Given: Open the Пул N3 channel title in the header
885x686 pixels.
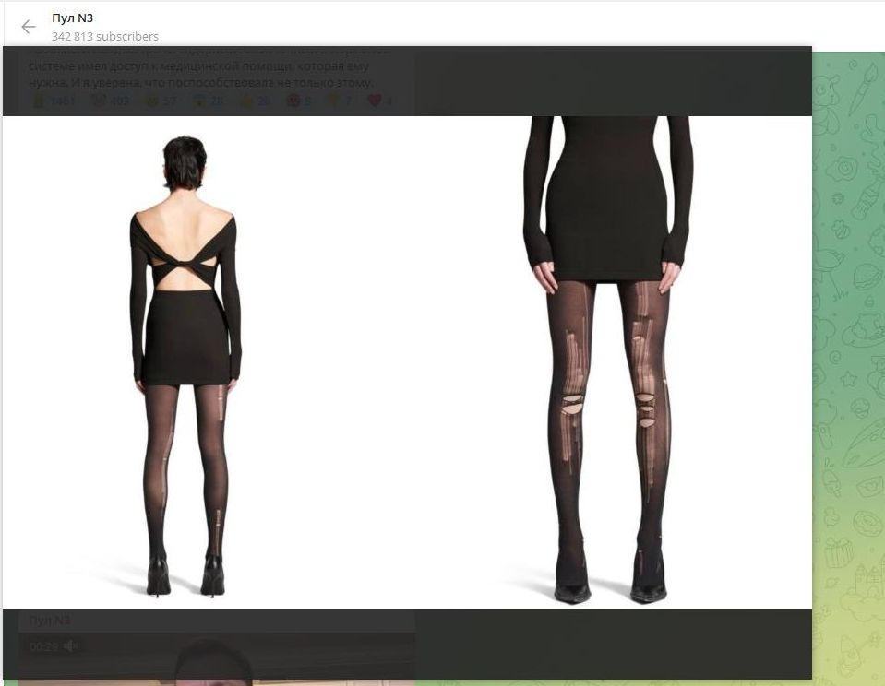Looking at the screenshot, I should [x=72, y=18].
